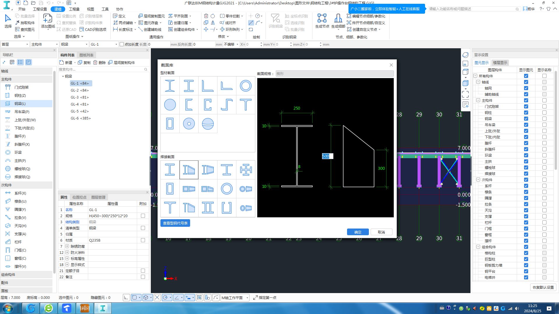The width and height of the screenshot is (559, 314).
Task: Choose the welded U-shaped section icon
Action: [x=227, y=208]
